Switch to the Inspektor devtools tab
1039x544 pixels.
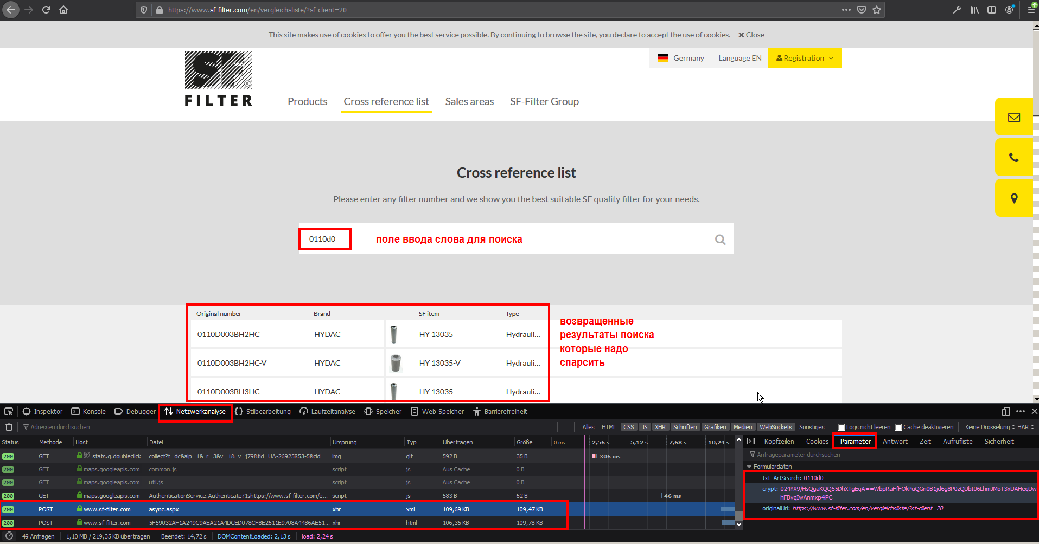[43, 411]
